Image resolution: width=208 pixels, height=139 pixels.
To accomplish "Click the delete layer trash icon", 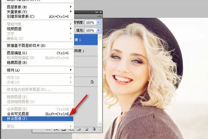I will (94, 129).
